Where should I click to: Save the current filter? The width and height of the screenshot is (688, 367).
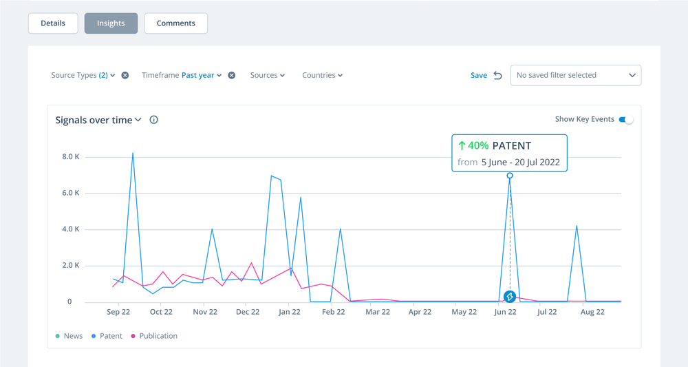pos(479,75)
